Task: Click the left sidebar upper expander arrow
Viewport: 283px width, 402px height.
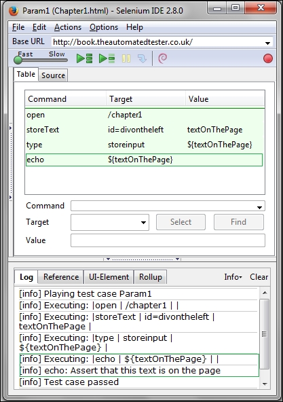Action: 10,128
